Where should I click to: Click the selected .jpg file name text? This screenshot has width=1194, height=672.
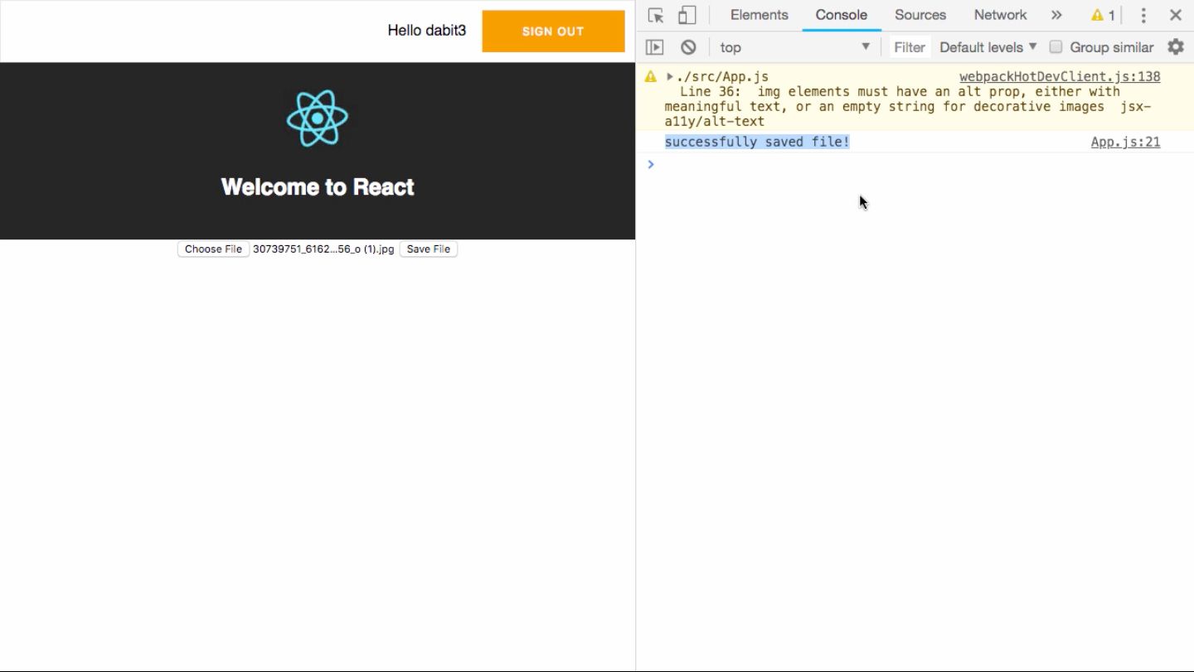pyautogui.click(x=323, y=249)
